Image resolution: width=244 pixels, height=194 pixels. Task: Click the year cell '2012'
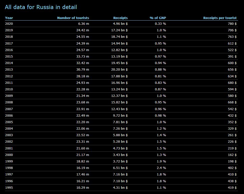[9, 76]
